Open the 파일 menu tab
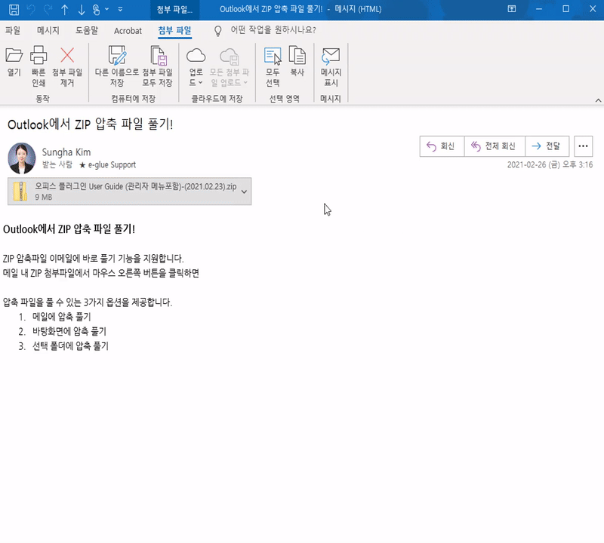The width and height of the screenshot is (604, 543). click(x=13, y=30)
